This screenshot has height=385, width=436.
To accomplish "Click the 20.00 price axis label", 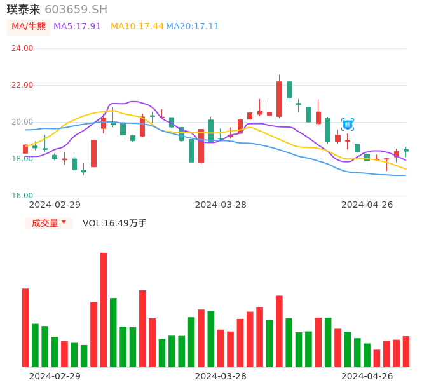I will coord(22,122).
